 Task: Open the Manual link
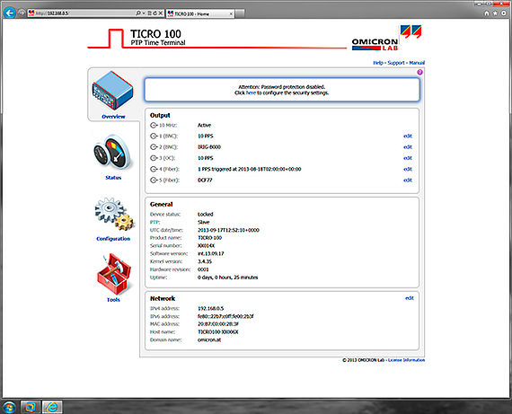(x=417, y=63)
